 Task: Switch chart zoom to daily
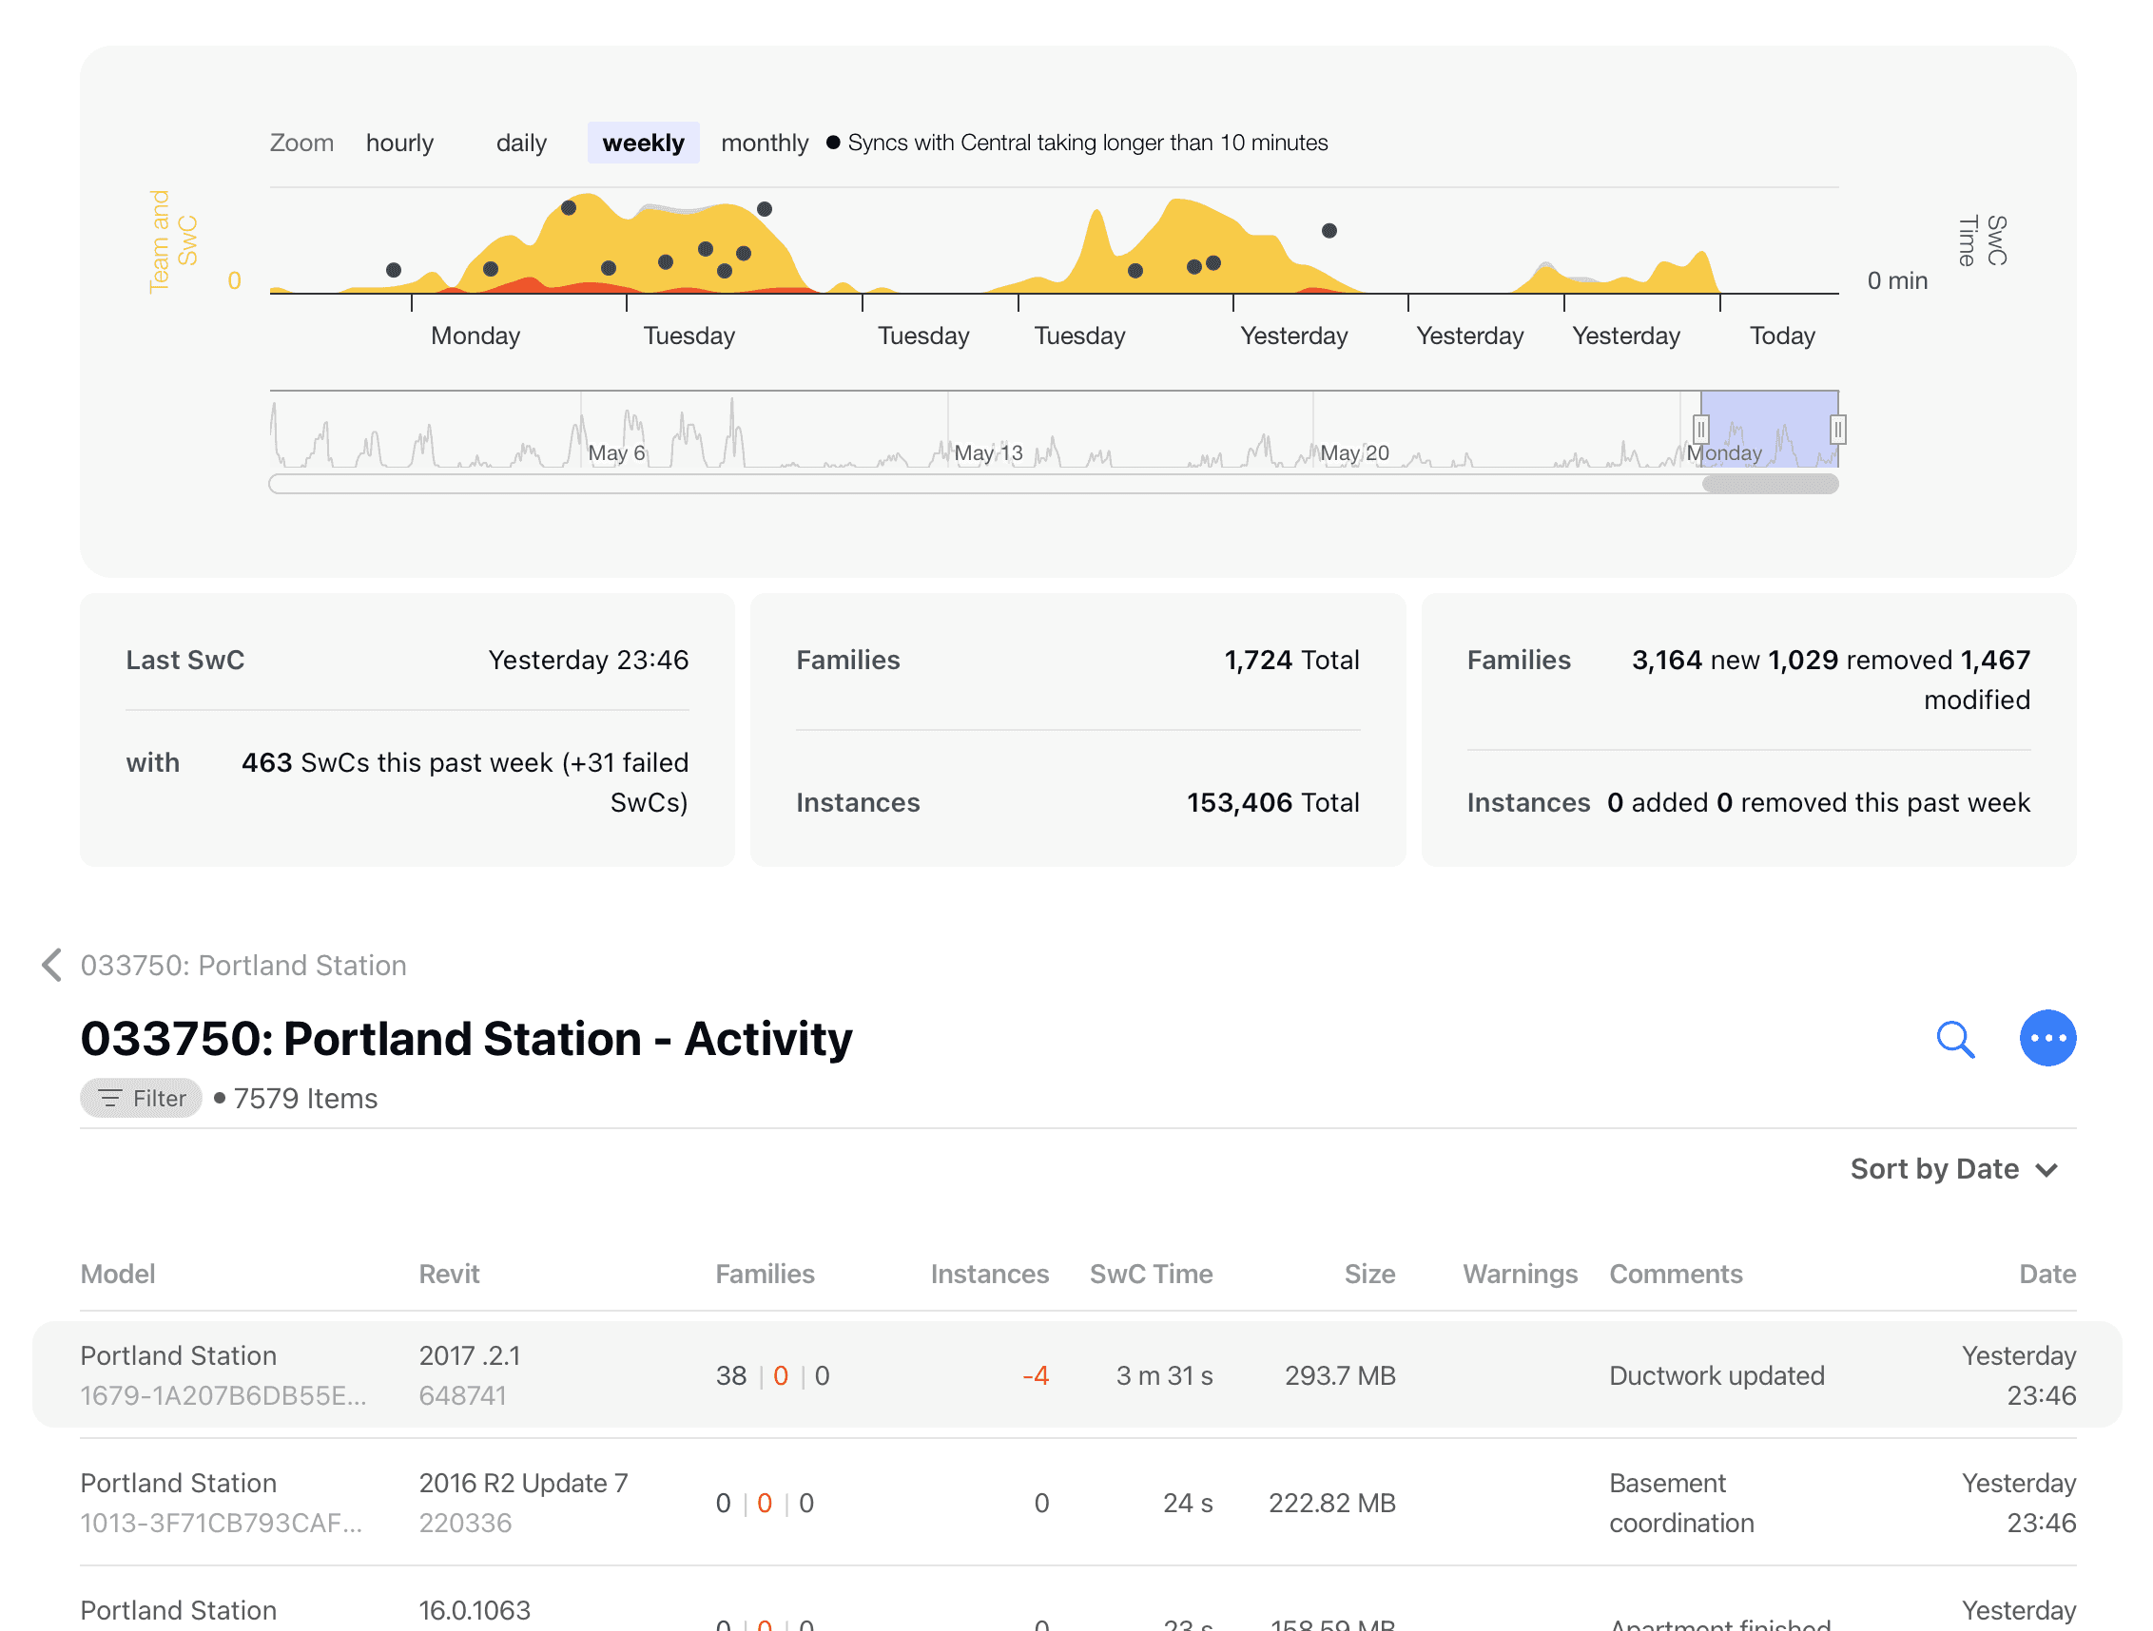coord(521,143)
